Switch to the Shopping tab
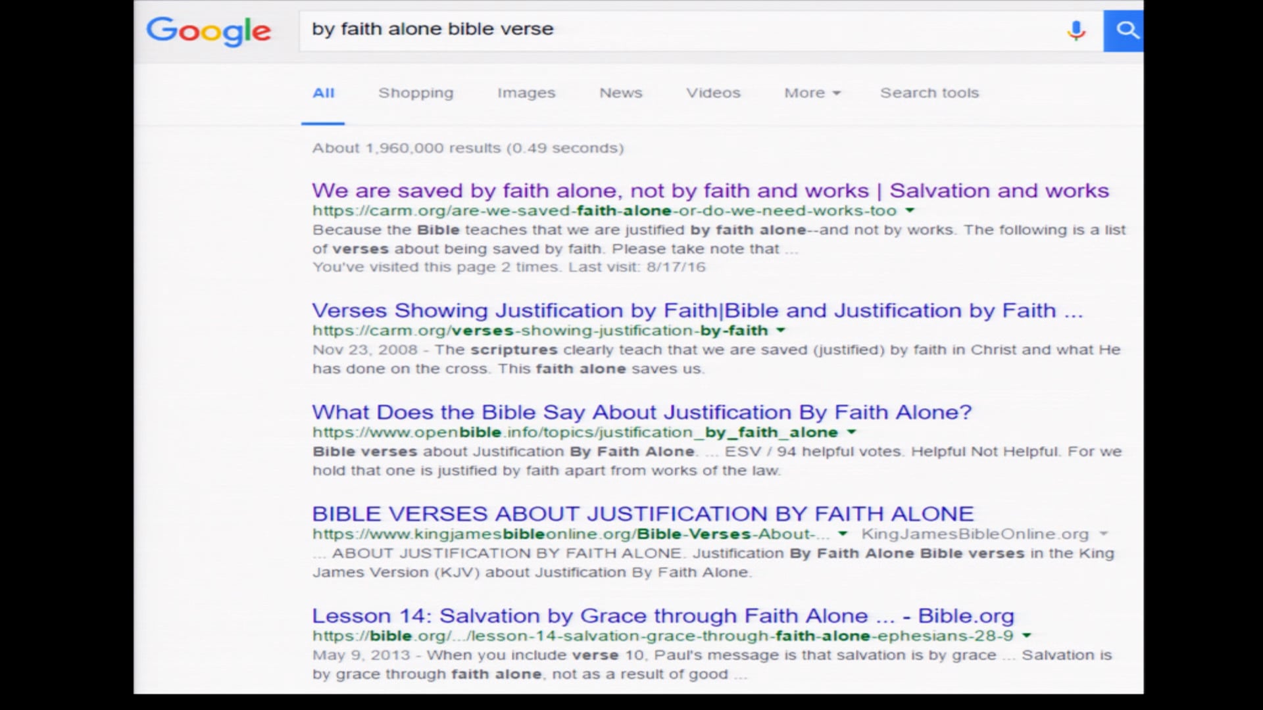Image resolution: width=1263 pixels, height=710 pixels. (416, 93)
